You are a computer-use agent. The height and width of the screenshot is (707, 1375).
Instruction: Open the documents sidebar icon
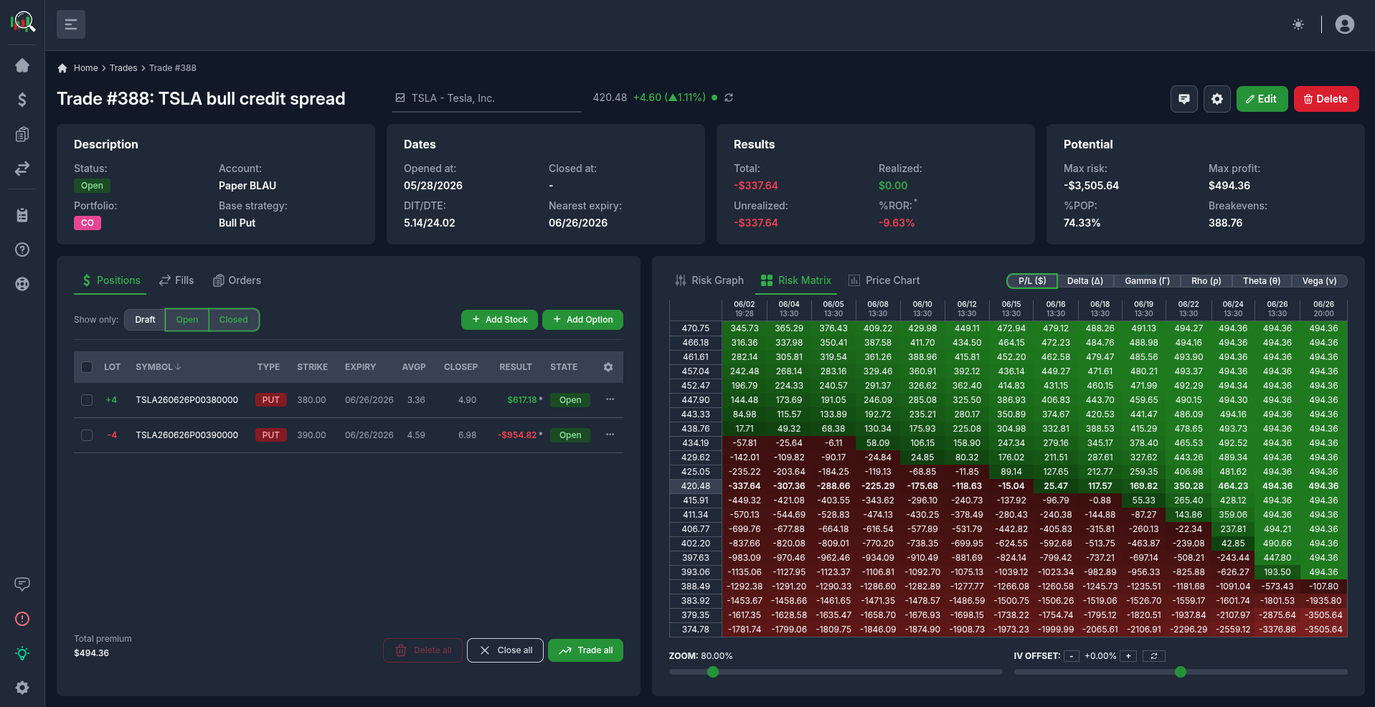point(22,134)
